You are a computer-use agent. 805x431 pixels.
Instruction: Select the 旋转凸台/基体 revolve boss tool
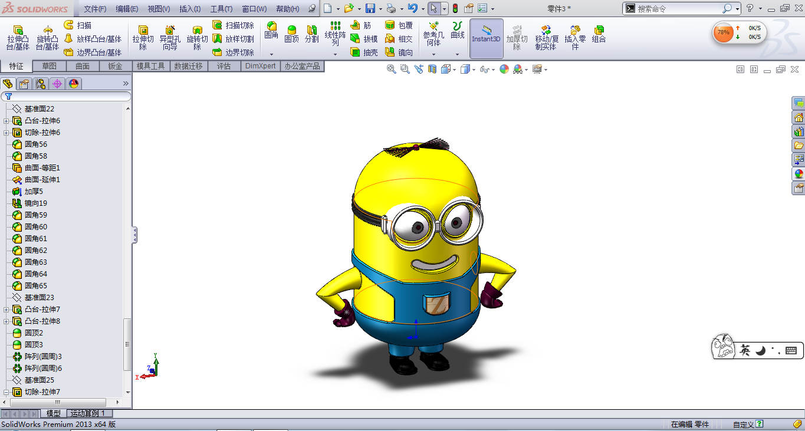(47, 38)
